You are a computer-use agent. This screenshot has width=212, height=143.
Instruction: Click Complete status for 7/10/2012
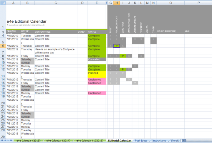point(97,36)
